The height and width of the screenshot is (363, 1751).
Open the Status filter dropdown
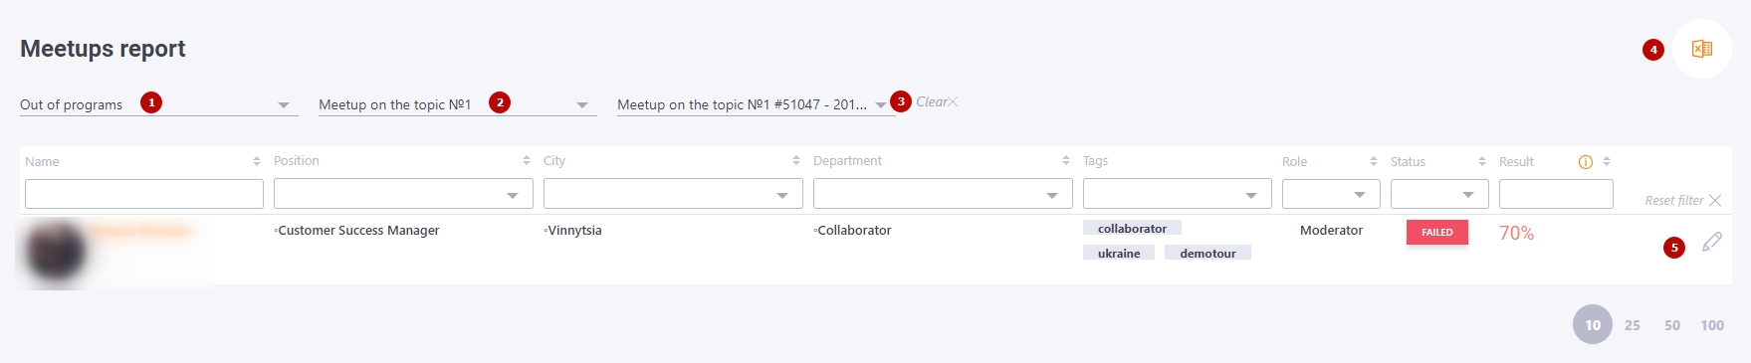tap(1439, 194)
